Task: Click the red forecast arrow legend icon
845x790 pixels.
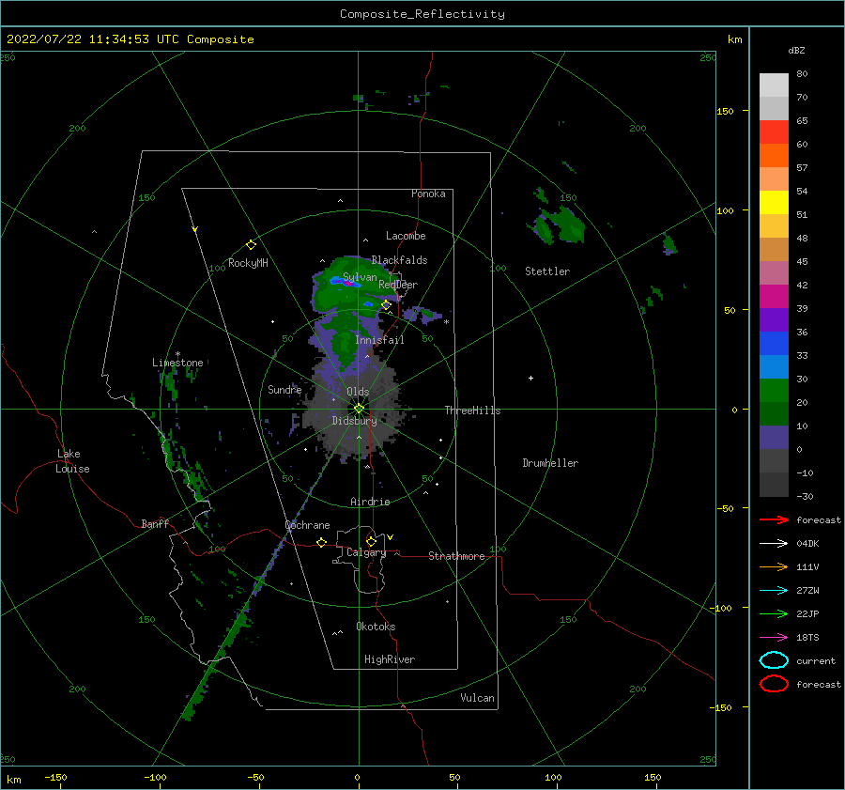Action: 774,519
